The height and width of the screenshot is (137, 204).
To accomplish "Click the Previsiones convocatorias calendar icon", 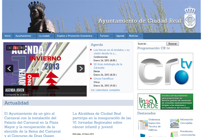I will point(174,134).
